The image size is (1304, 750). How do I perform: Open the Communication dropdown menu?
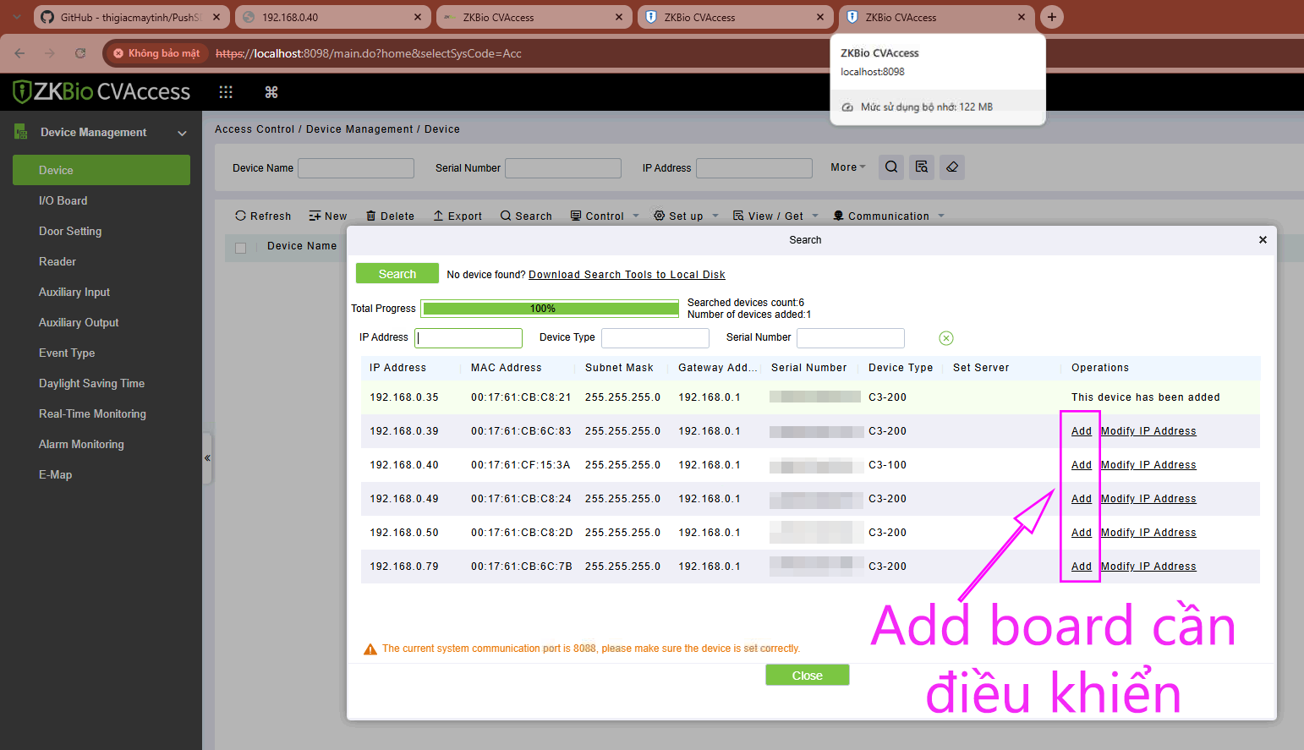click(889, 216)
